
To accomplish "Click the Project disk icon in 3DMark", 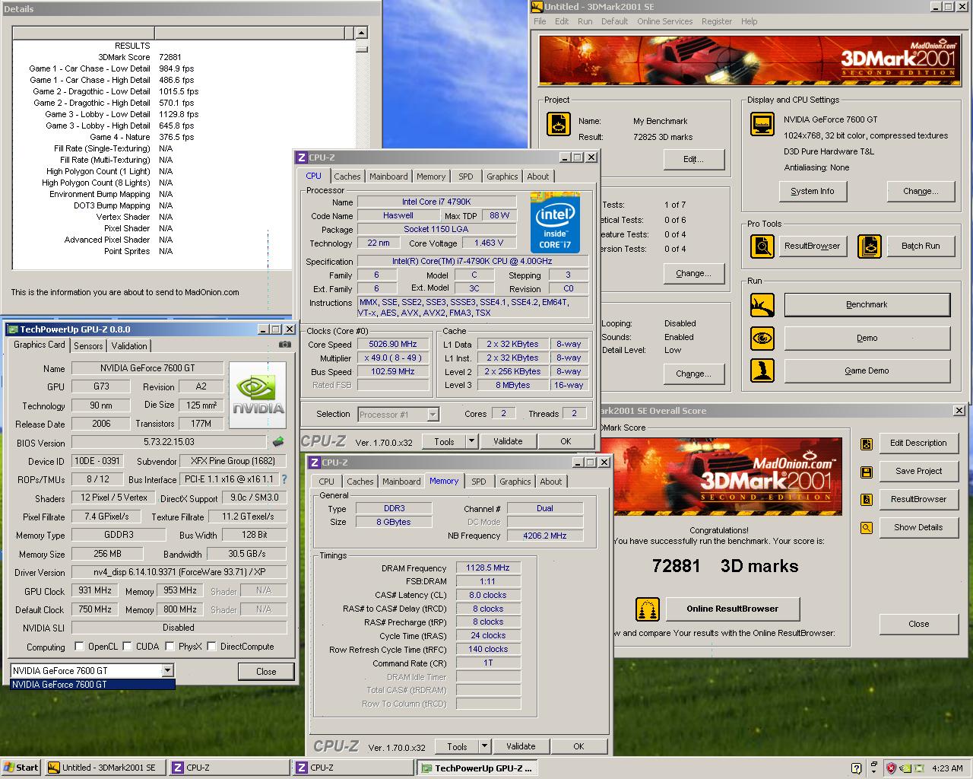I will pyautogui.click(x=559, y=124).
